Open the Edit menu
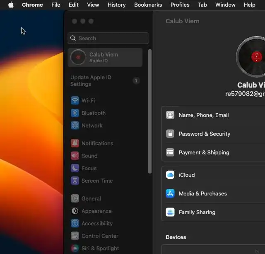Viewport: 265px width, 254px height. coord(74,5)
